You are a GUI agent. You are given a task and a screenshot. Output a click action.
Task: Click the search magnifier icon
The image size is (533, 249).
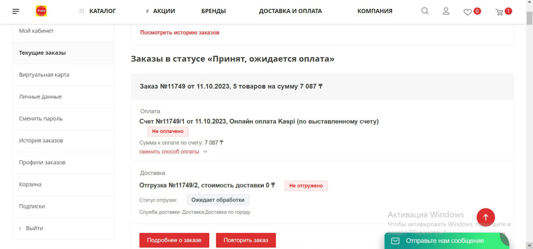pos(425,11)
